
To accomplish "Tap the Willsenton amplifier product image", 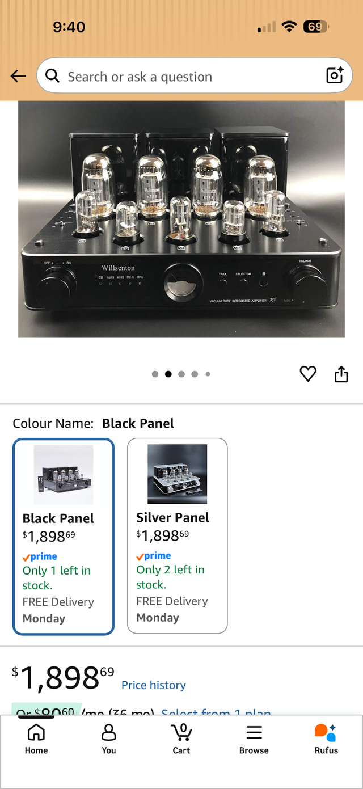I will click(x=181, y=219).
